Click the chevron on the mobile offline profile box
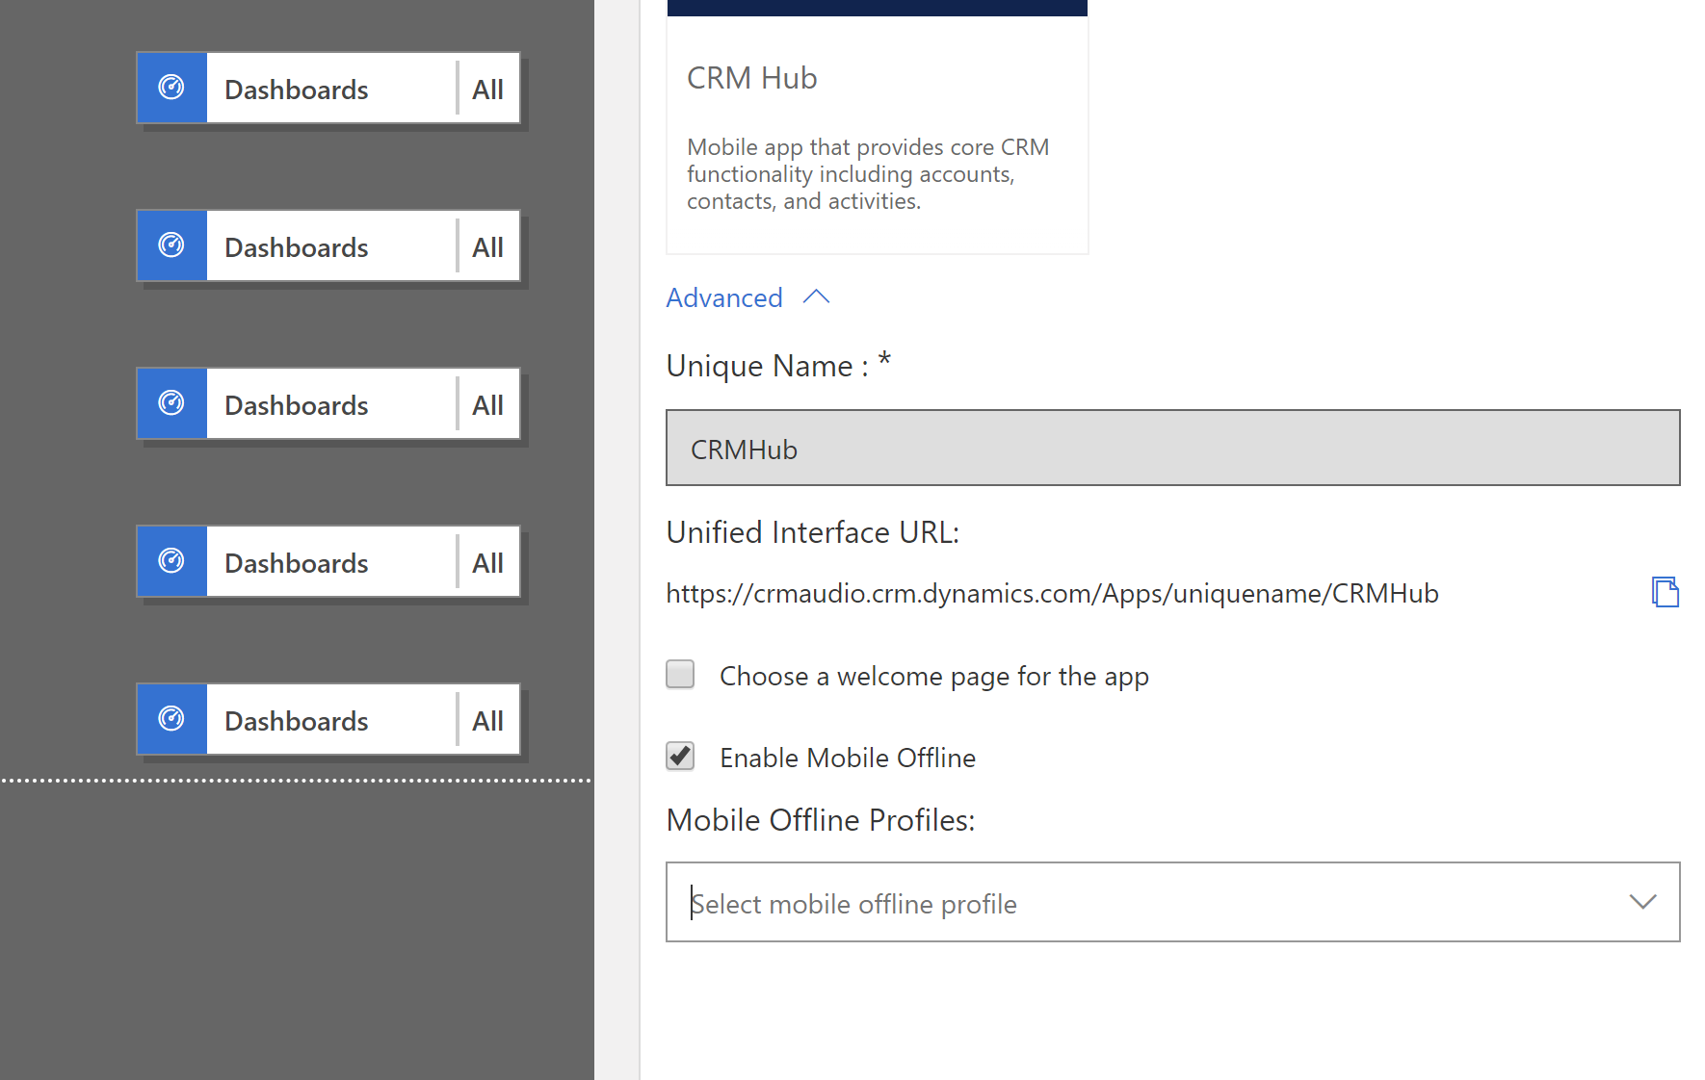The image size is (1705, 1080). [x=1641, y=902]
